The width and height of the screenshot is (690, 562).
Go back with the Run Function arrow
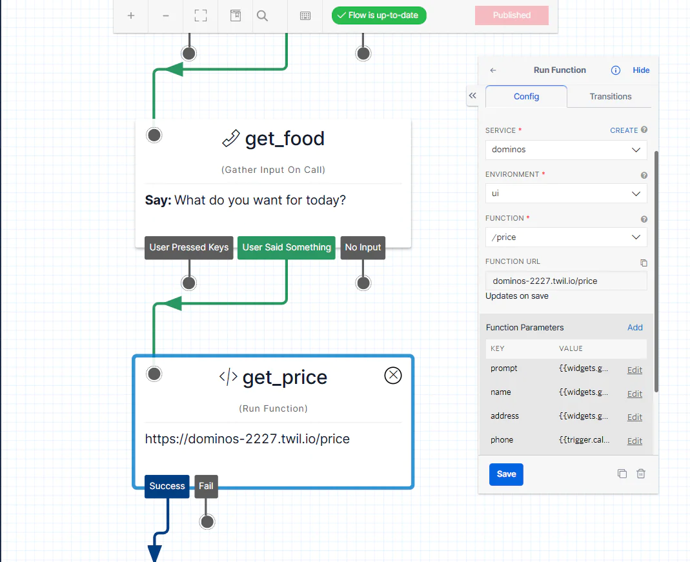click(x=493, y=70)
